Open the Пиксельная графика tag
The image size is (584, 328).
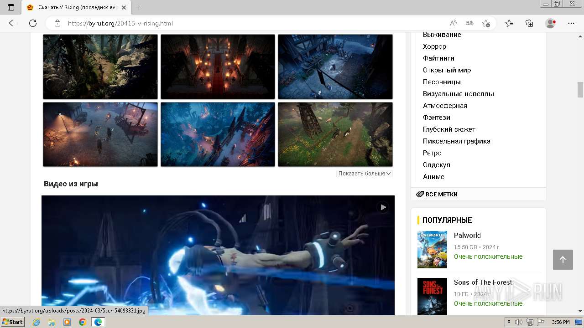[456, 141]
